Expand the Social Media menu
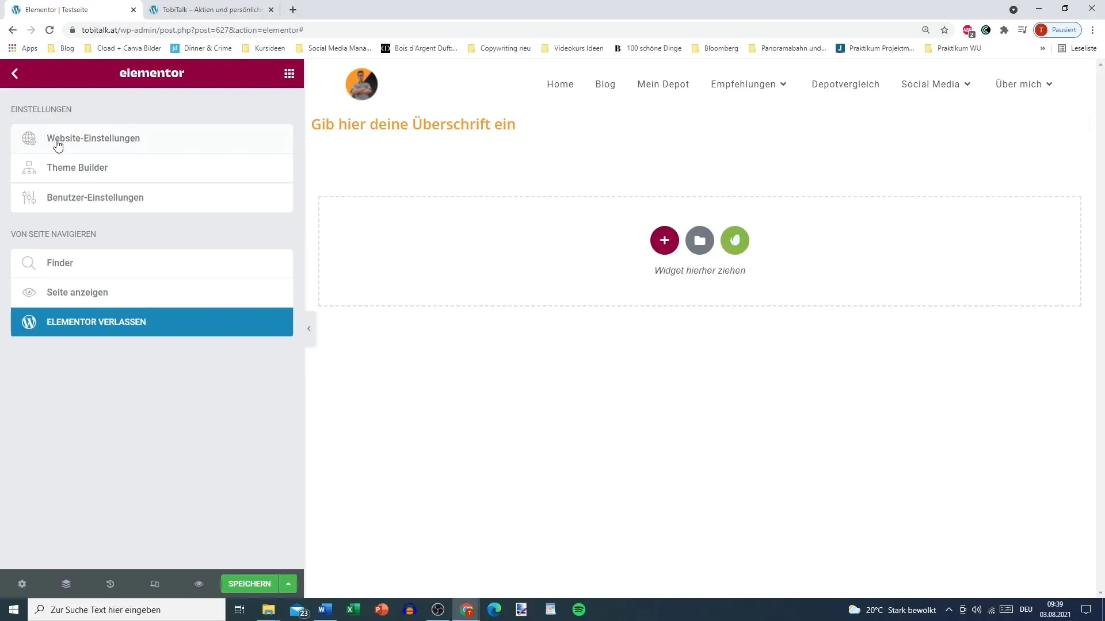This screenshot has height=621, width=1105. click(x=936, y=84)
